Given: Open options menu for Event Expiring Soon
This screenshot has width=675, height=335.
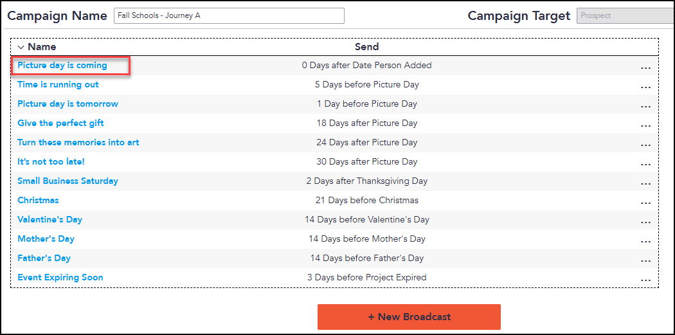Looking at the screenshot, I should [645, 280].
